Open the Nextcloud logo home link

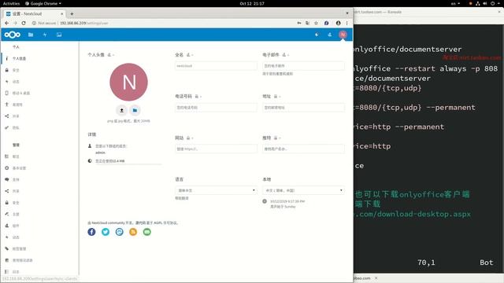pos(13,35)
